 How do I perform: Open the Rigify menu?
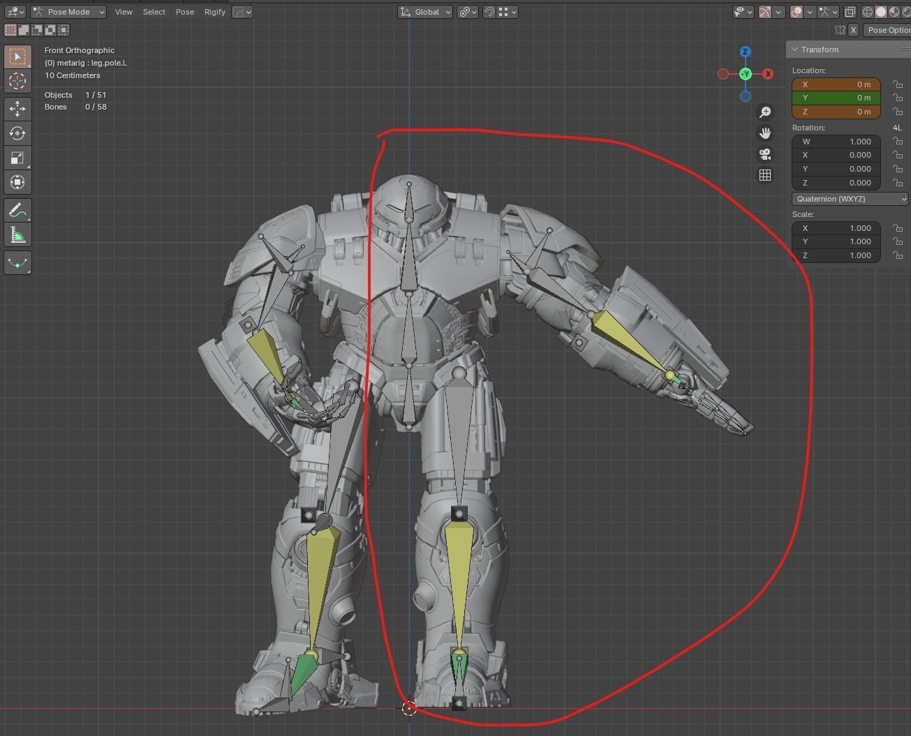[x=215, y=12]
